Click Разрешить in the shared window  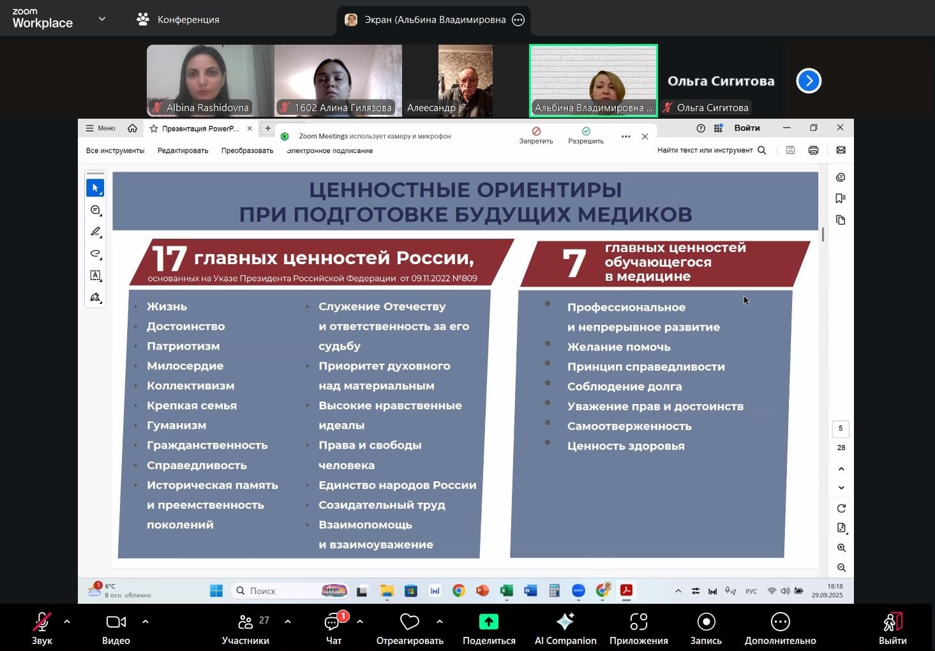586,135
